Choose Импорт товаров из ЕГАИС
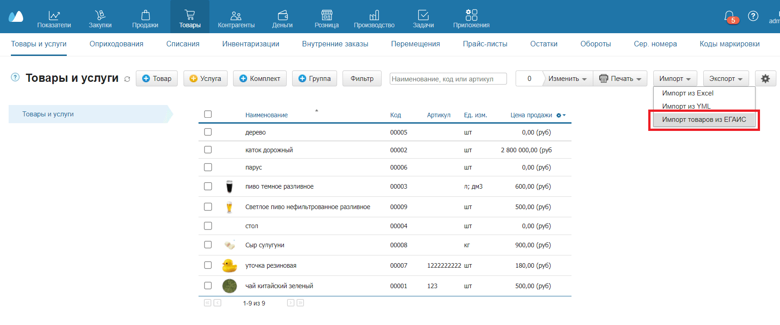 [x=704, y=120]
